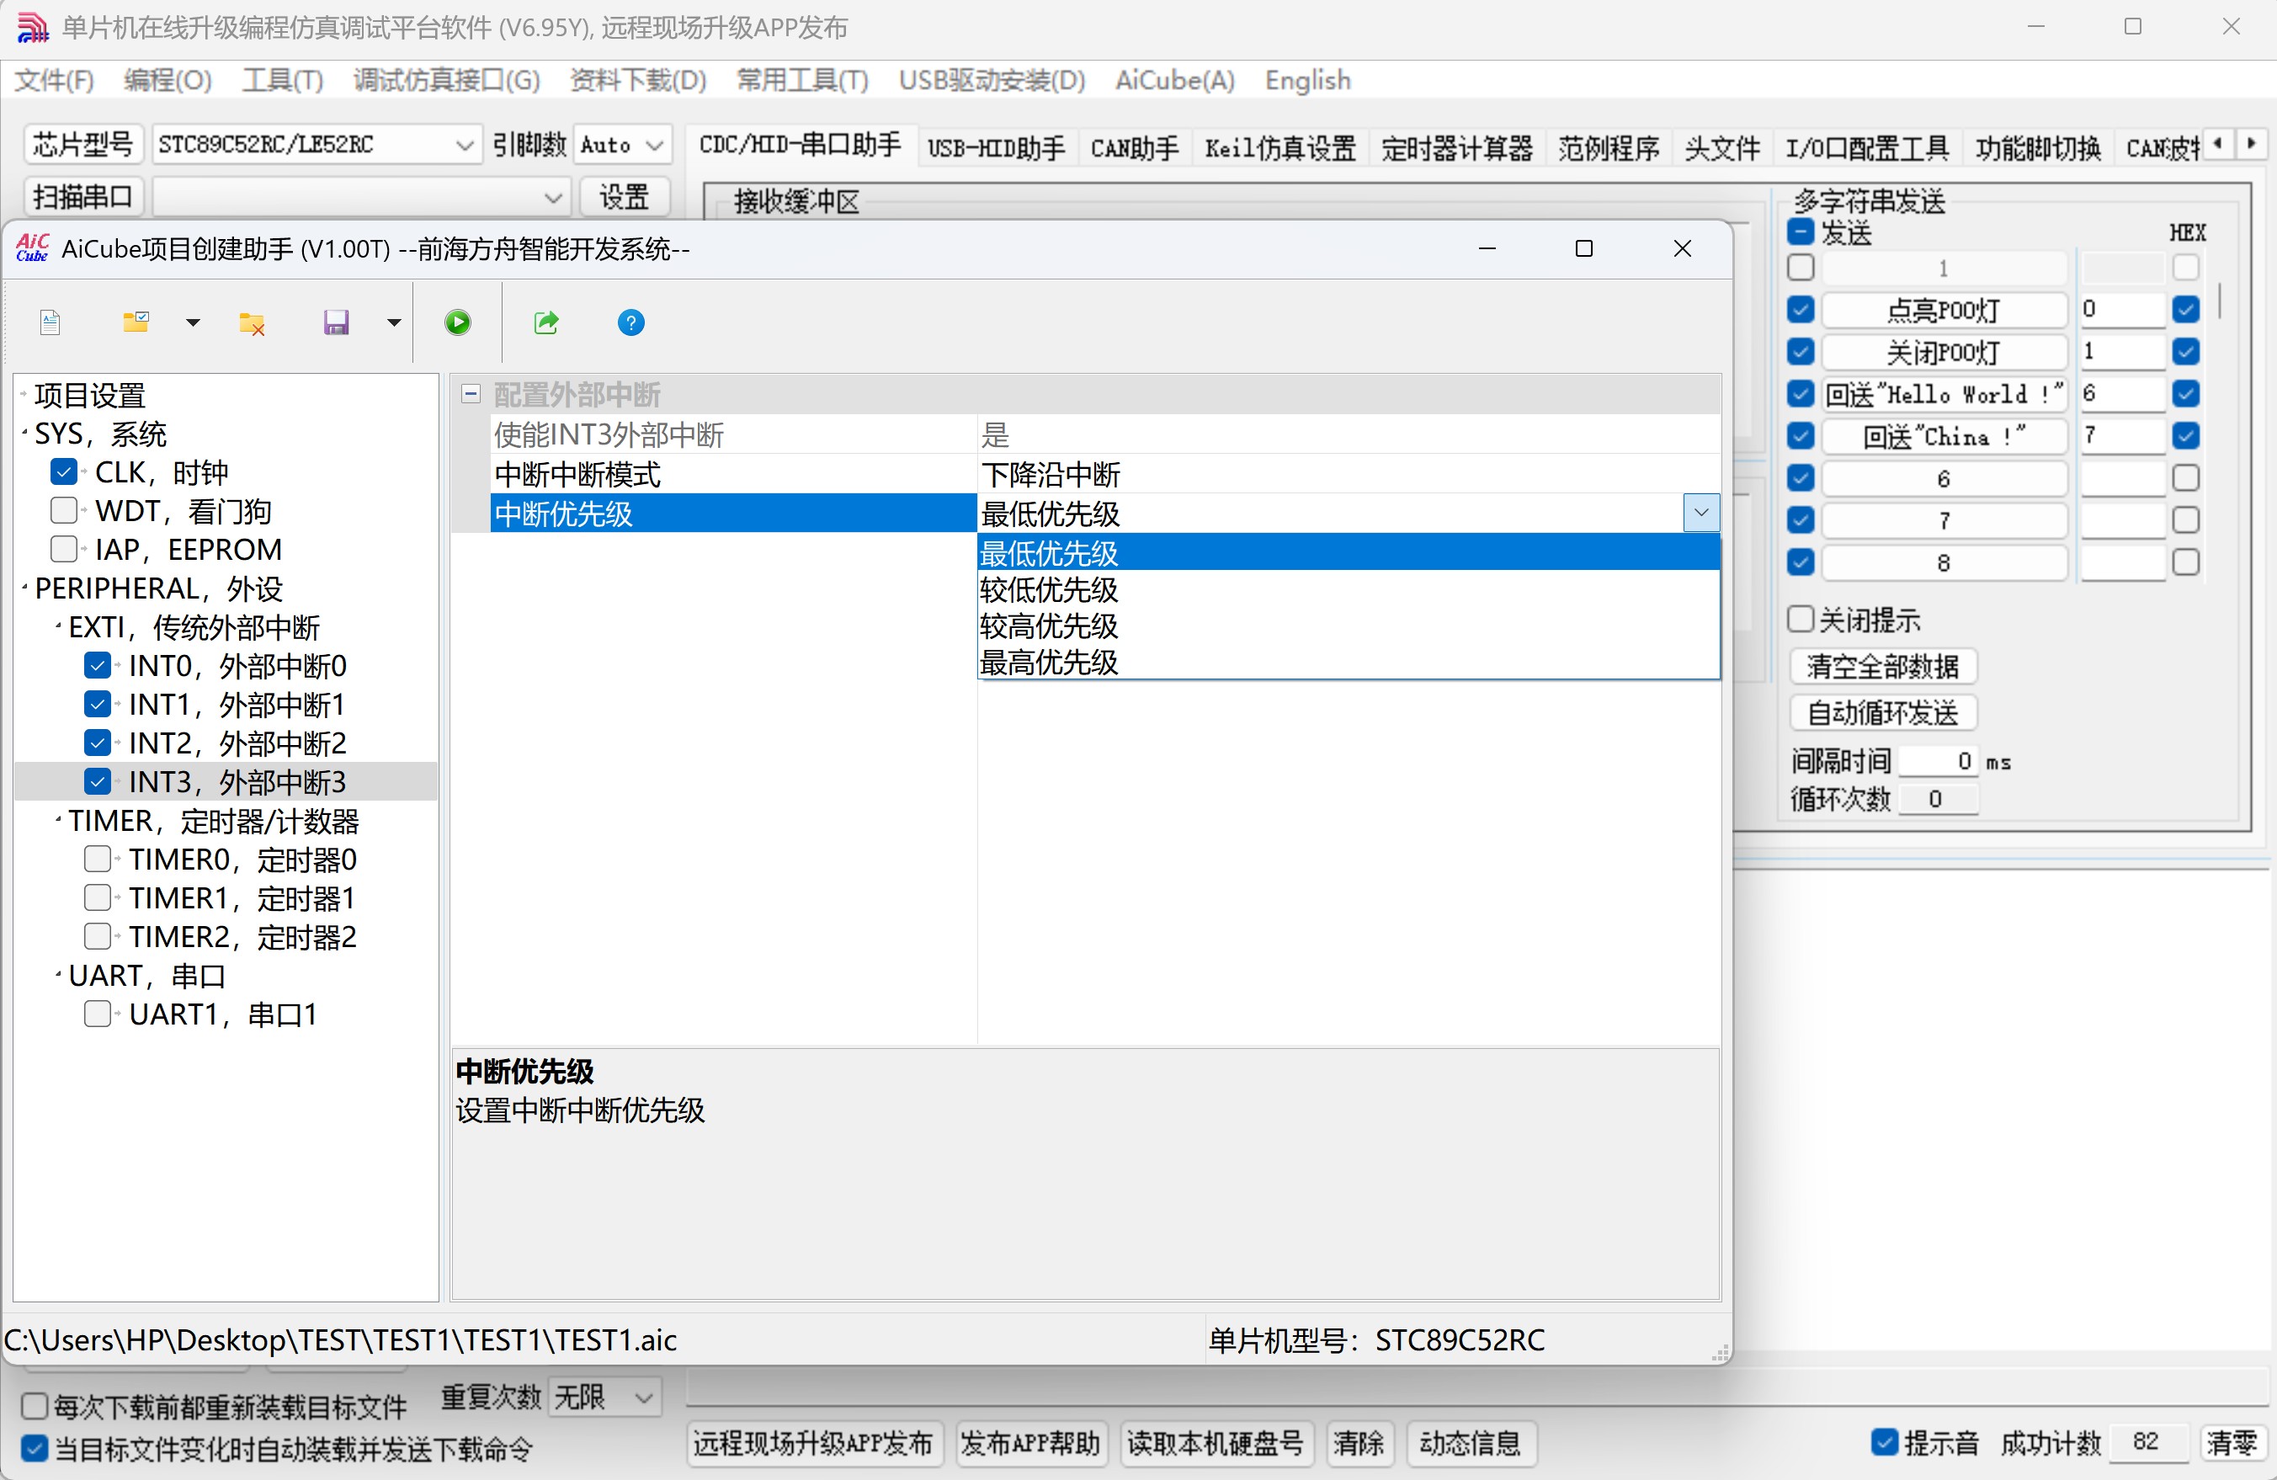Choose 最低优先级 in the dropdown list

[x=1348, y=553]
